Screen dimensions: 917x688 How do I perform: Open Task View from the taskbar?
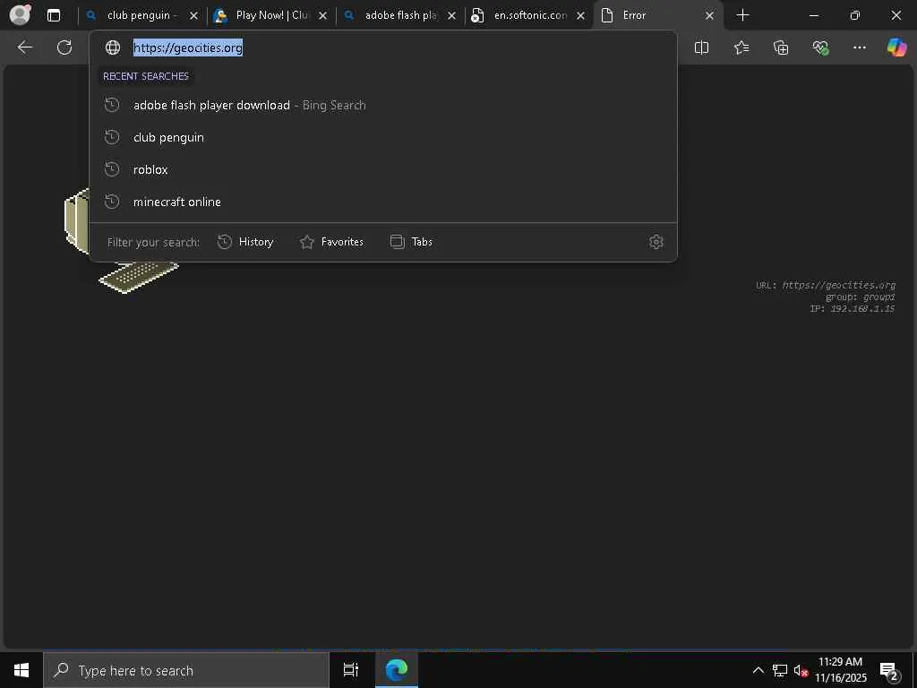350,670
